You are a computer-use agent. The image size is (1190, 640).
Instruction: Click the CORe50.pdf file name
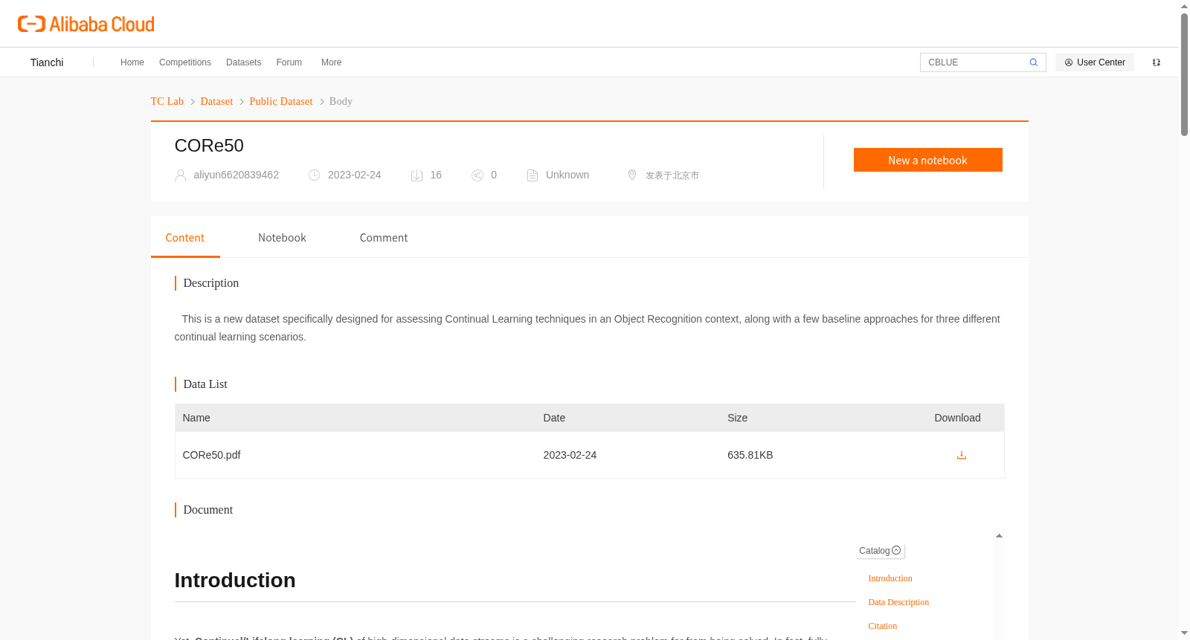pos(212,455)
